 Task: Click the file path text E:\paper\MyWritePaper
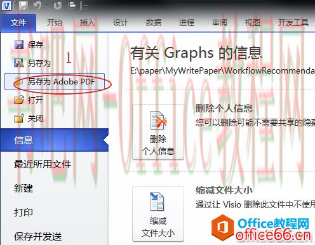222,71
